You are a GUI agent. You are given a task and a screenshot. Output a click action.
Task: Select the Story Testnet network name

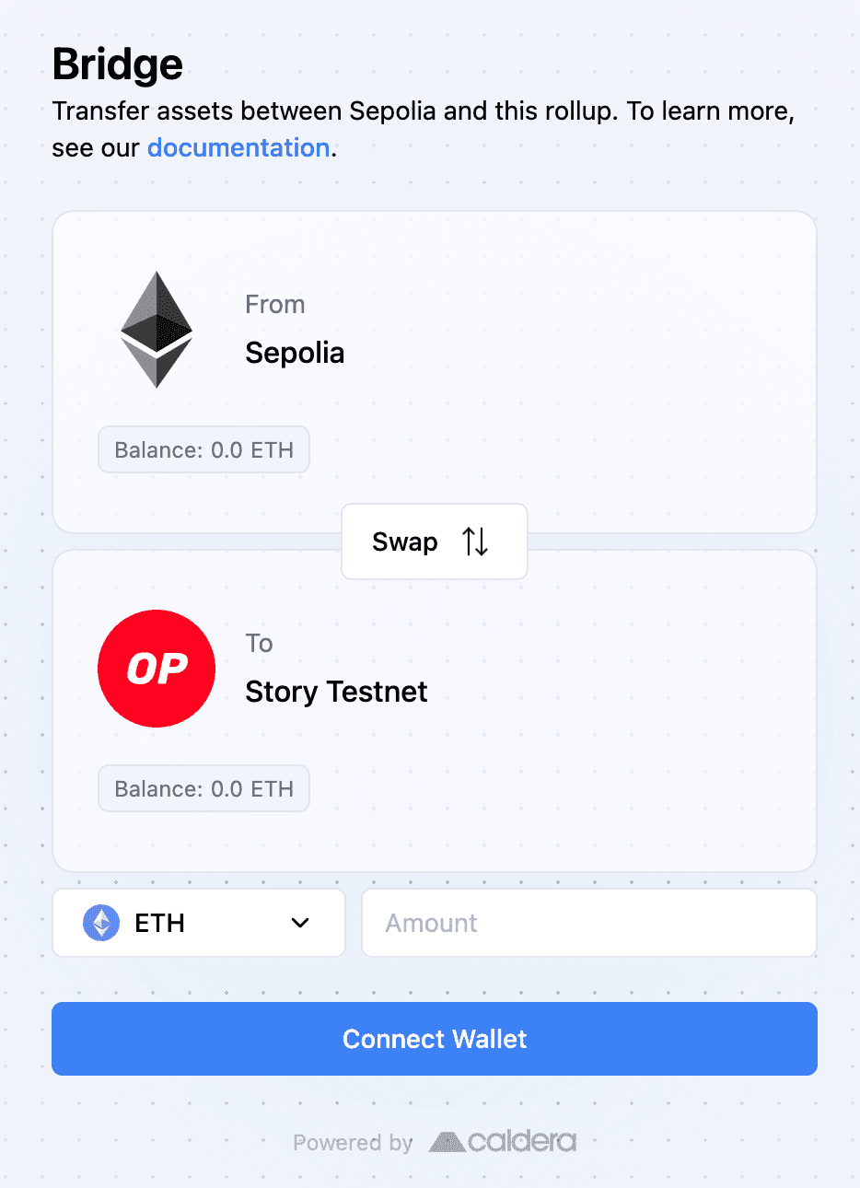(336, 692)
